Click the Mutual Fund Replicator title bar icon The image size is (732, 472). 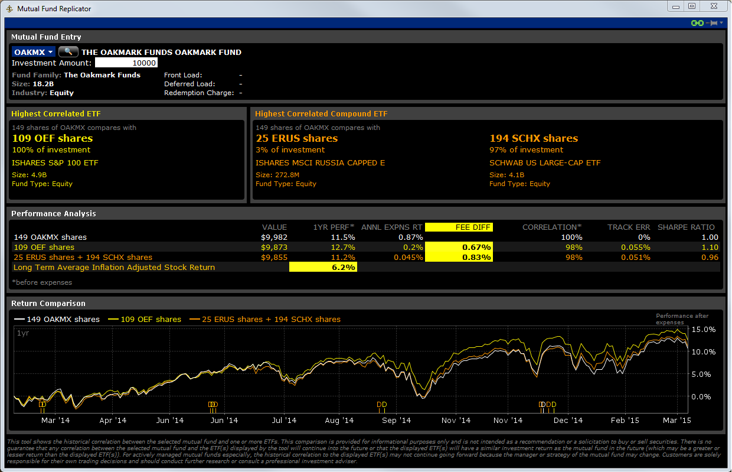(x=10, y=8)
